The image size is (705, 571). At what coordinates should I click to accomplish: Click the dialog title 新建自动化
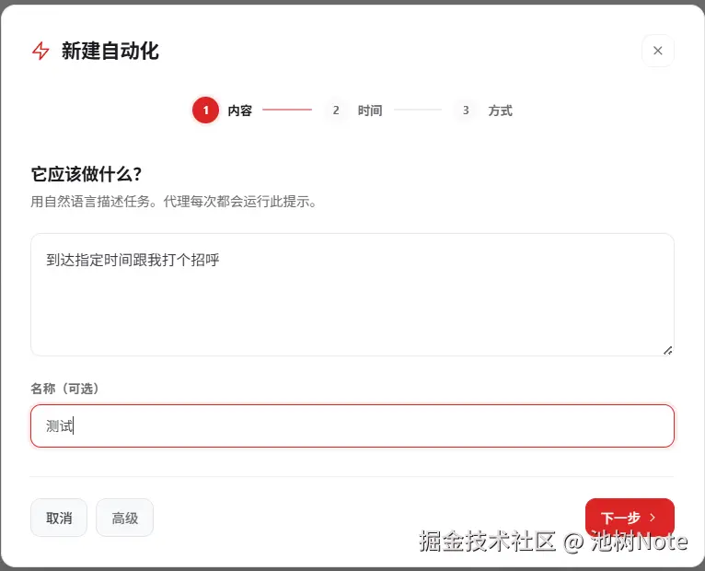pos(110,51)
